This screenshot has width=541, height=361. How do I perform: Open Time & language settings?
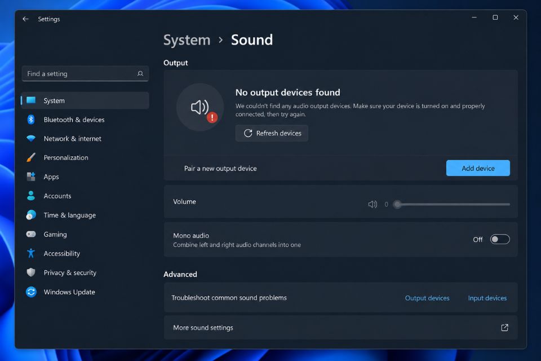click(x=85, y=215)
